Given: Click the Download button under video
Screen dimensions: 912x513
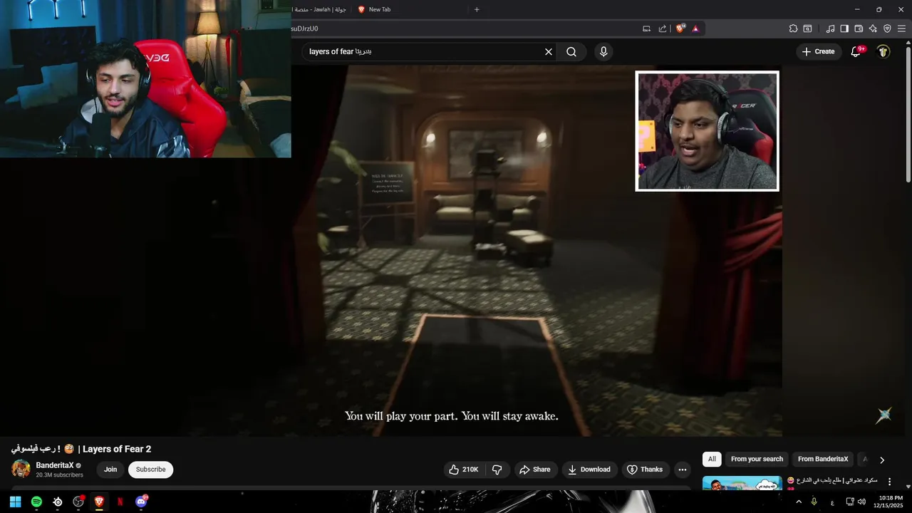Looking at the screenshot, I should tap(589, 470).
